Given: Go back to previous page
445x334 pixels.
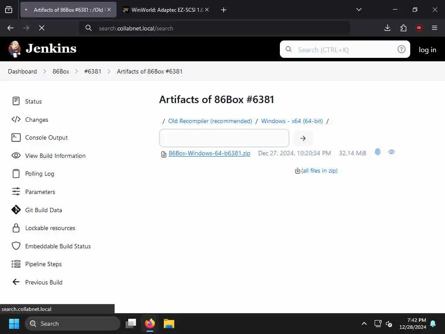Looking at the screenshot, I should click(10, 28).
